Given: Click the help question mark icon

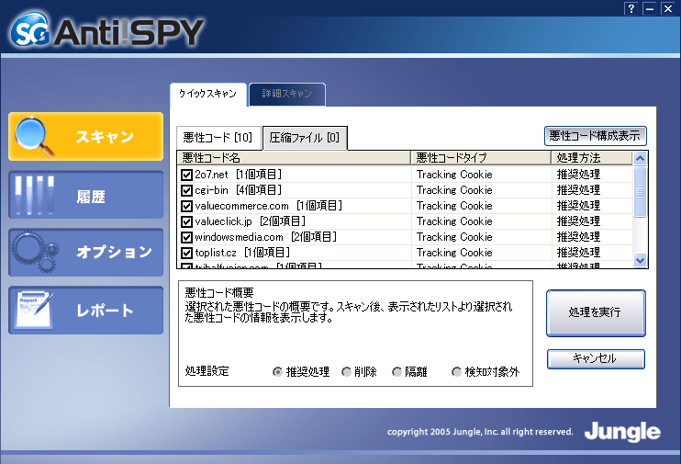Looking at the screenshot, I should tap(631, 8).
